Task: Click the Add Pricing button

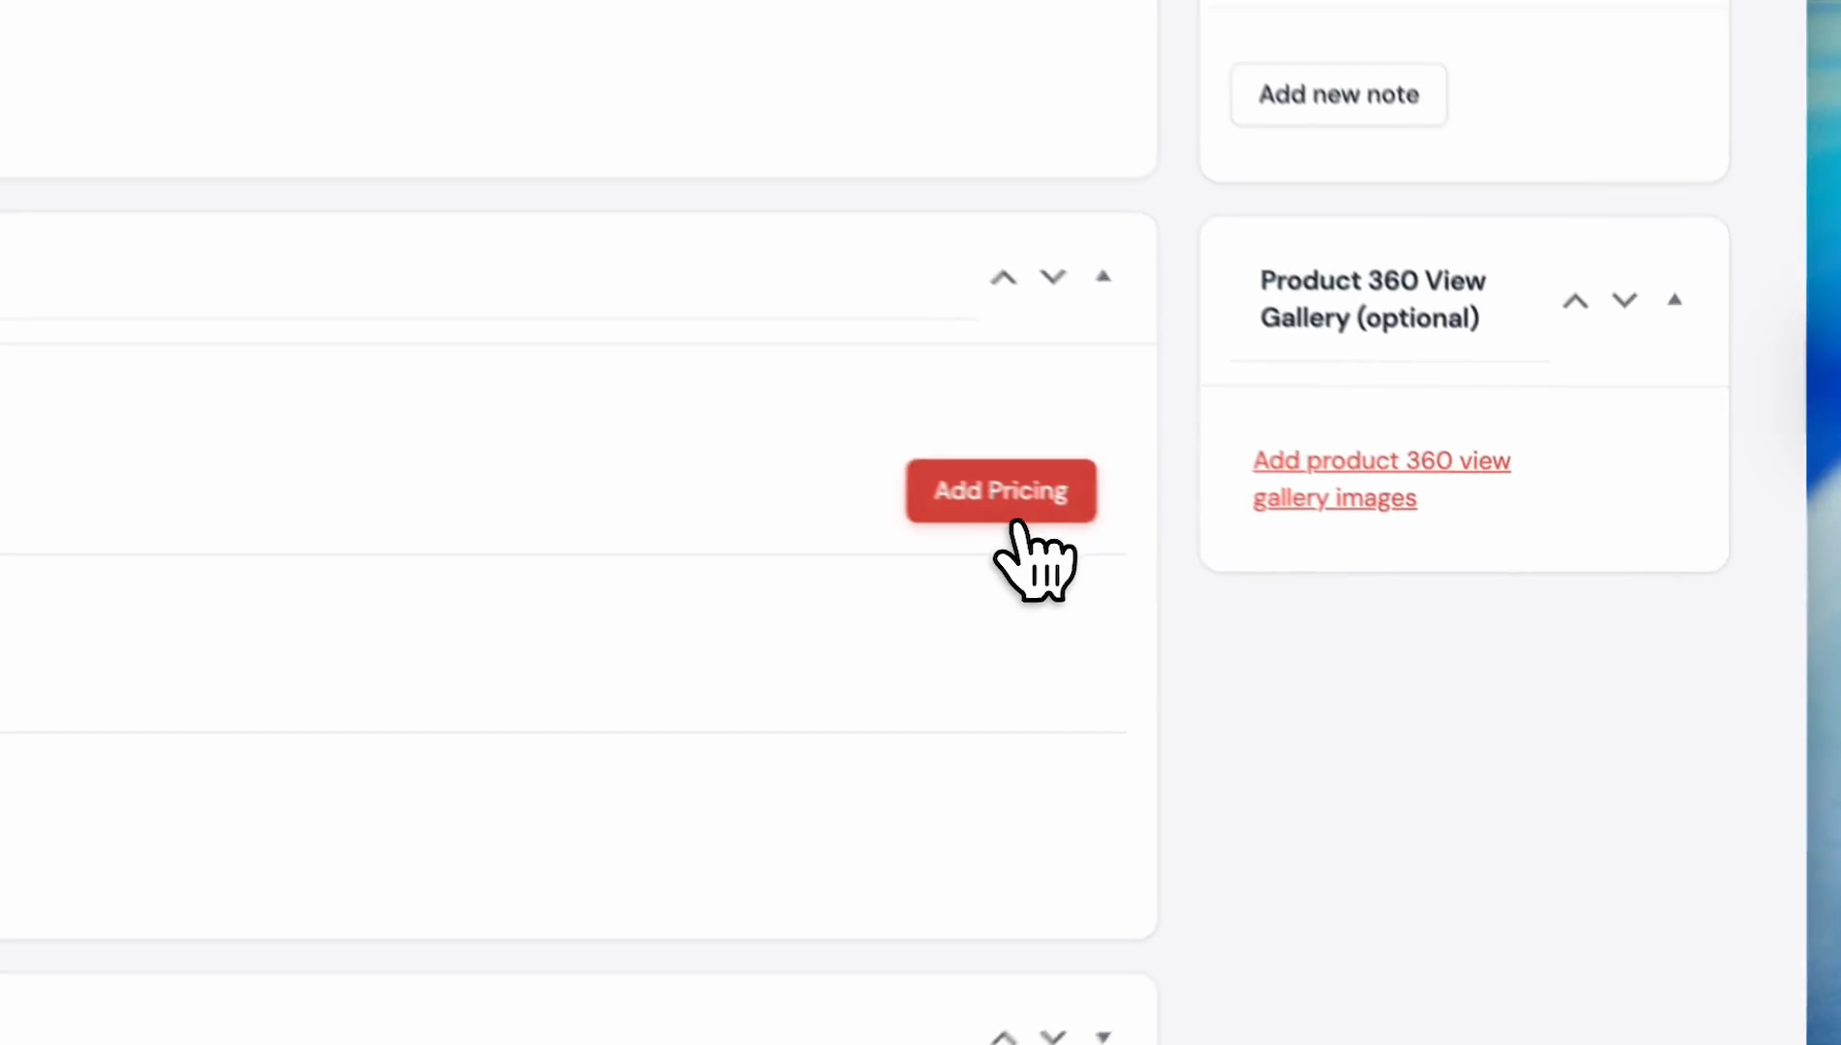Action: point(1001,491)
